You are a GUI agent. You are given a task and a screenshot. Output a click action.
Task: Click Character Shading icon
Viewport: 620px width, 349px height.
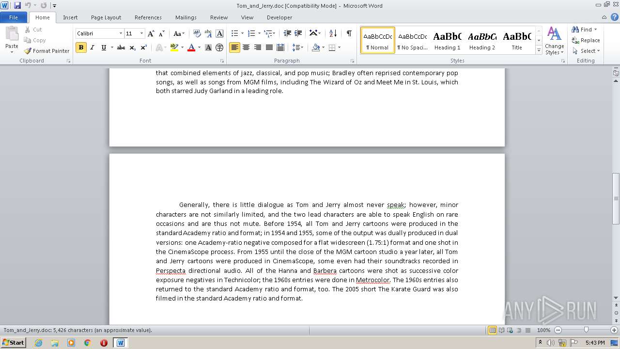pyautogui.click(x=208, y=48)
